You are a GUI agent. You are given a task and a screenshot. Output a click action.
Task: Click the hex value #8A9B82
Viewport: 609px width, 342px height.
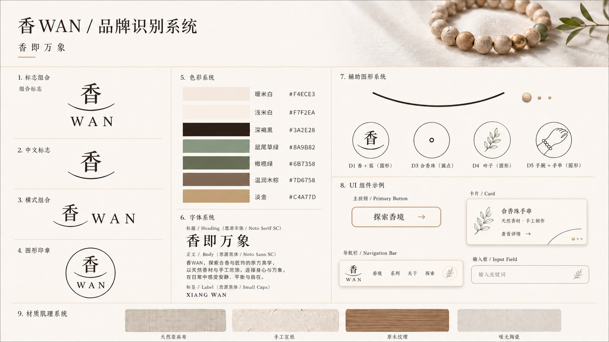coord(302,147)
